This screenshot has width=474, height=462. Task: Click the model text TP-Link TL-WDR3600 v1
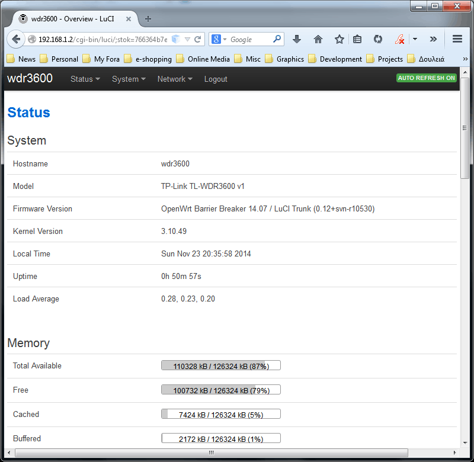coord(203,186)
